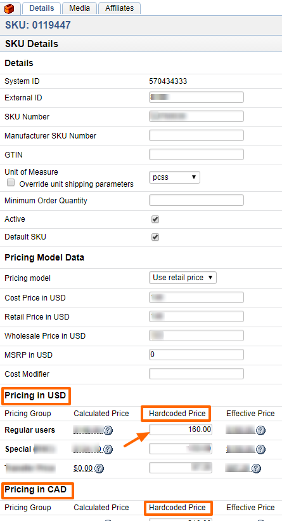Screen dimensions: 282x521
Task: Open the Unit of Measure dropdown
Action: (x=174, y=177)
